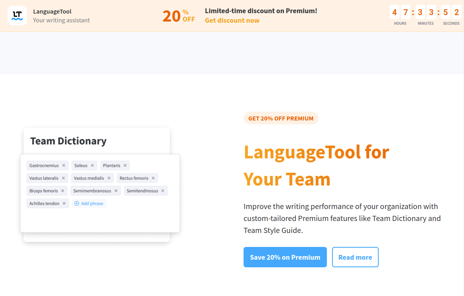
Task: Click the seconds countdown digits
Action: click(x=451, y=12)
